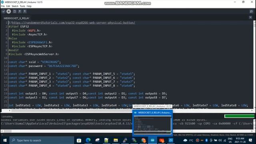The height and width of the screenshot is (144, 256).
Task: Click the editor horizontal scrollbar track
Action: 131,110
